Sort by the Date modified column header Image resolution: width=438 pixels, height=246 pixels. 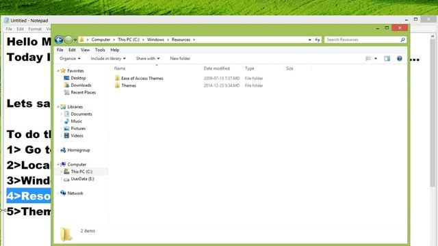[217, 68]
